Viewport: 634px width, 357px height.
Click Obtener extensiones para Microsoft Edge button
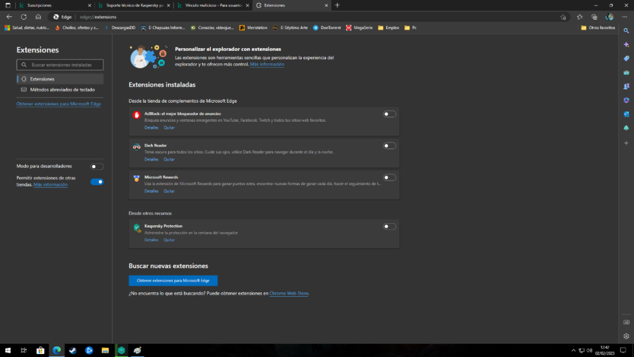point(173,280)
